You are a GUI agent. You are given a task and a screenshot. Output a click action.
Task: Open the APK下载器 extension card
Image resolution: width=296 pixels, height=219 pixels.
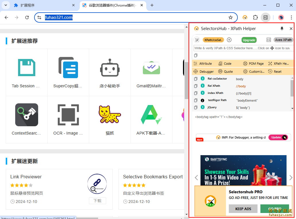[151, 120]
